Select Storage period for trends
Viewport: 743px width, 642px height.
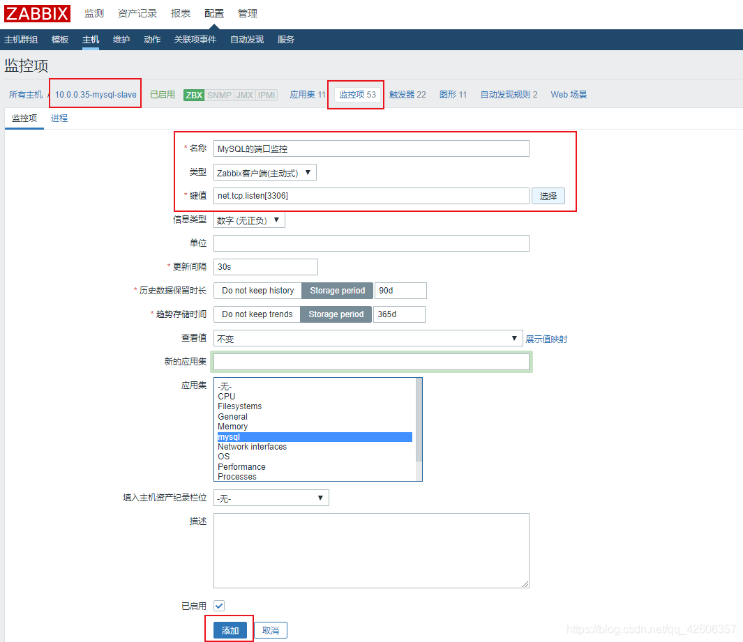tap(336, 314)
